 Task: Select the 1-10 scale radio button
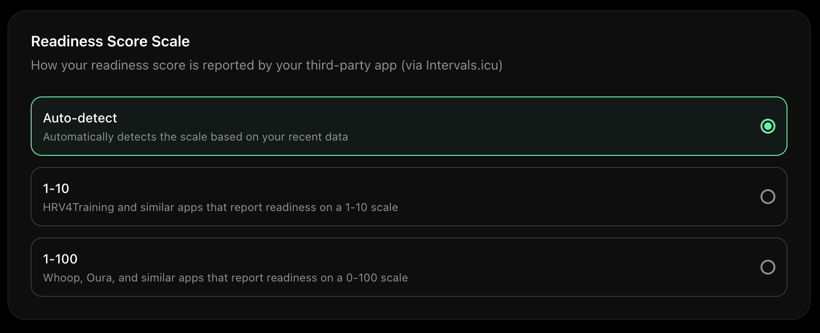pos(767,197)
